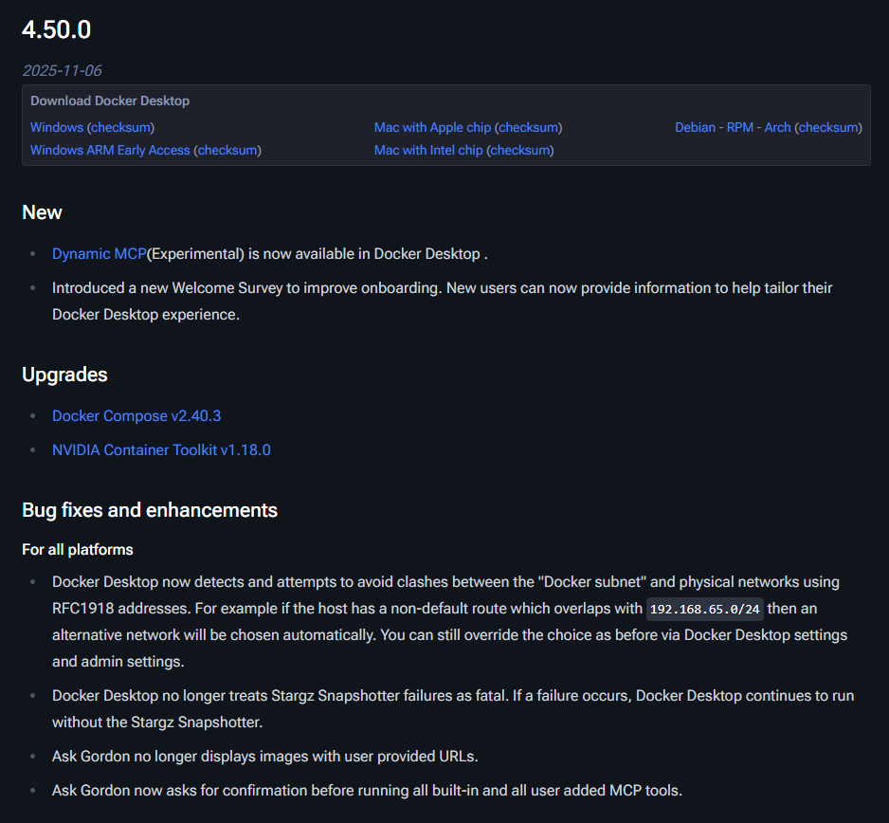The image size is (889, 823).
Task: Click the 4.50.0 version heading
Action: pos(56,29)
